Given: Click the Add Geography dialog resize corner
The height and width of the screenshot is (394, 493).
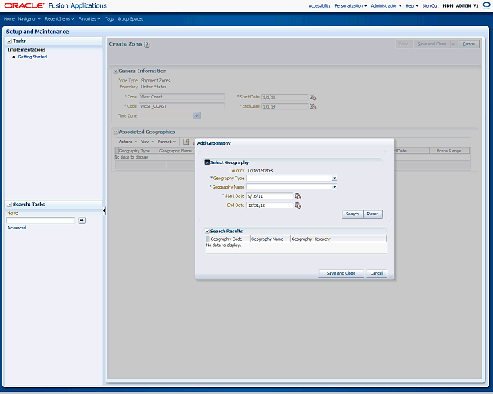Looking at the screenshot, I should (391, 276).
